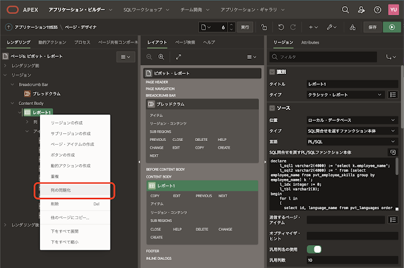404x268 pixels.
Task: Click inside the PL/SQL function body editor
Action: tap(333, 184)
